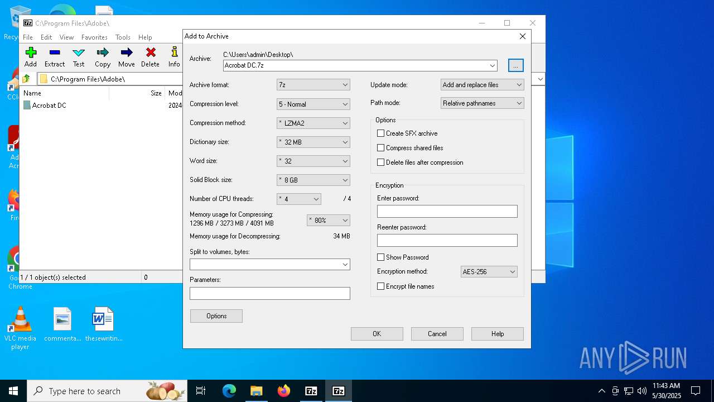The width and height of the screenshot is (714, 402).
Task: Confirm with the OK button
Action: 377,334
